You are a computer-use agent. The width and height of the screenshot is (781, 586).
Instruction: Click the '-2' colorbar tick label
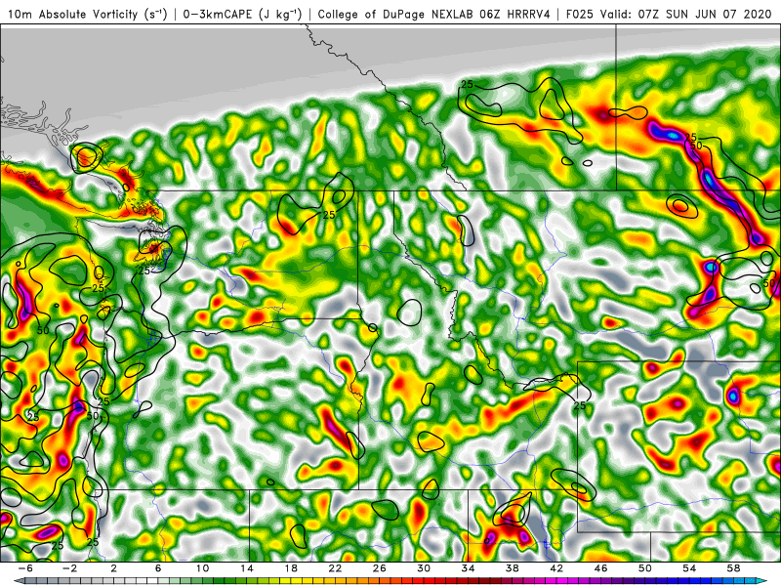69,568
